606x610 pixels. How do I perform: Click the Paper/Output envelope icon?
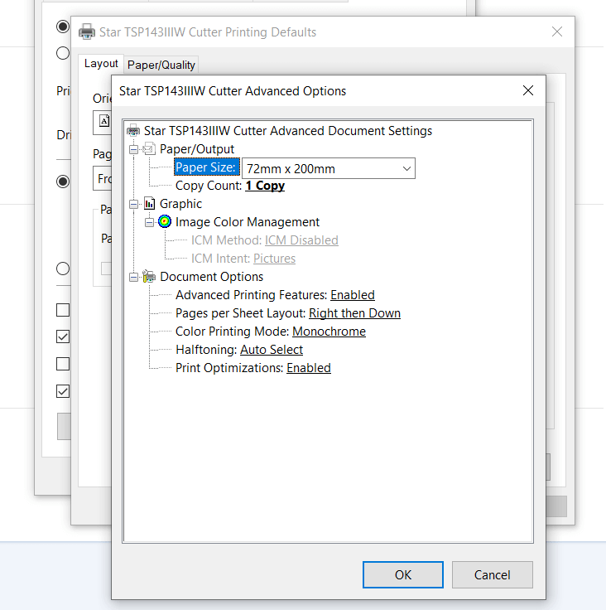pos(149,148)
